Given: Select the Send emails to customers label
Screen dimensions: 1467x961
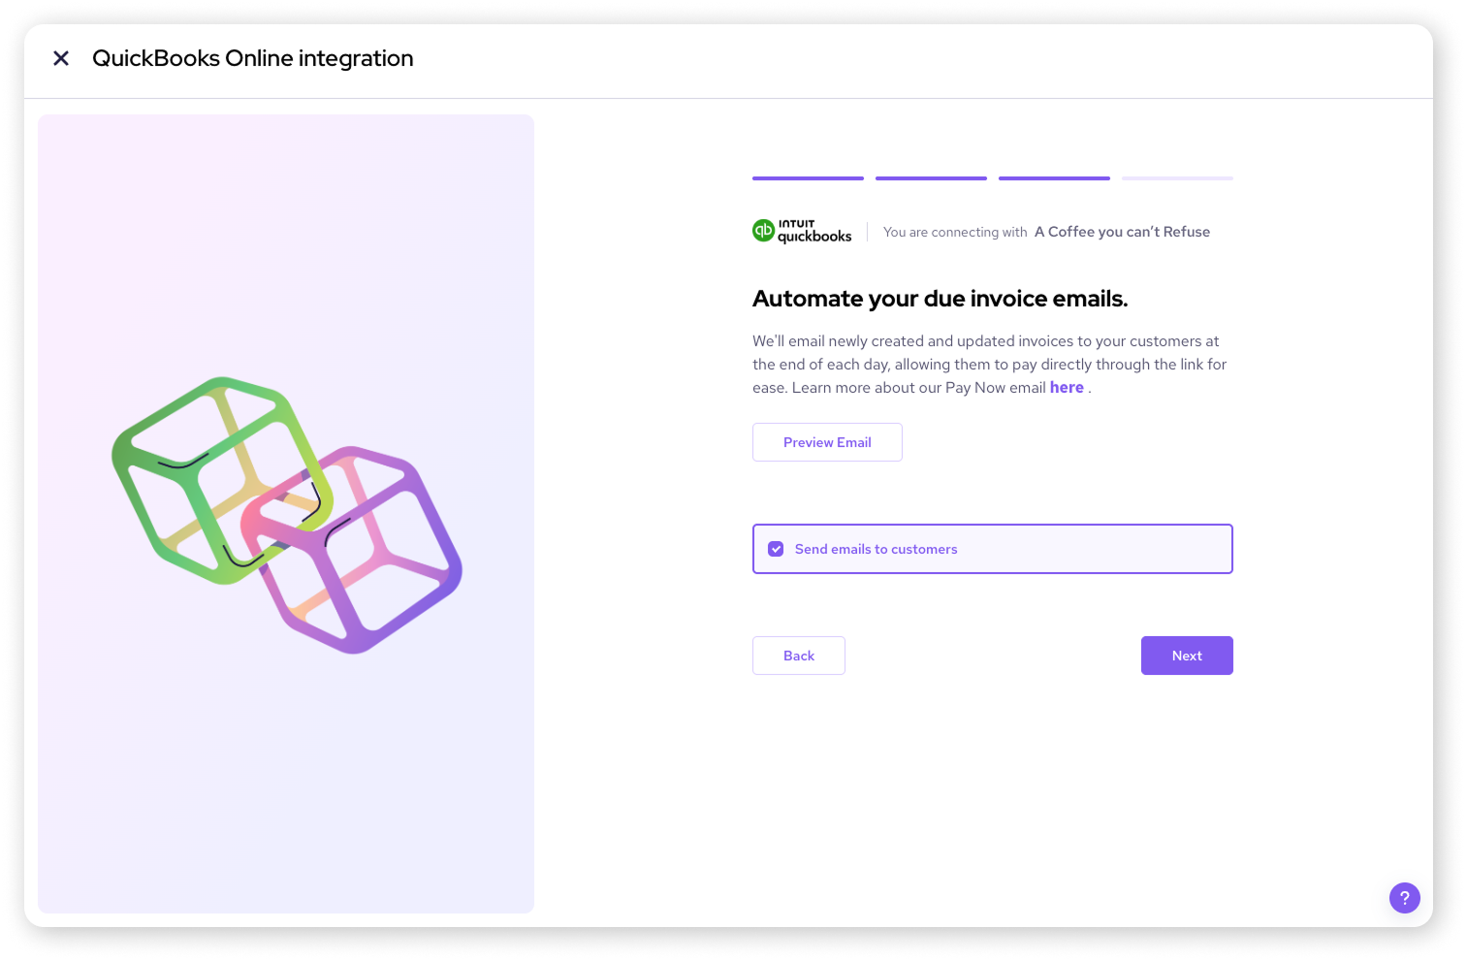Looking at the screenshot, I should pyautogui.click(x=876, y=549).
